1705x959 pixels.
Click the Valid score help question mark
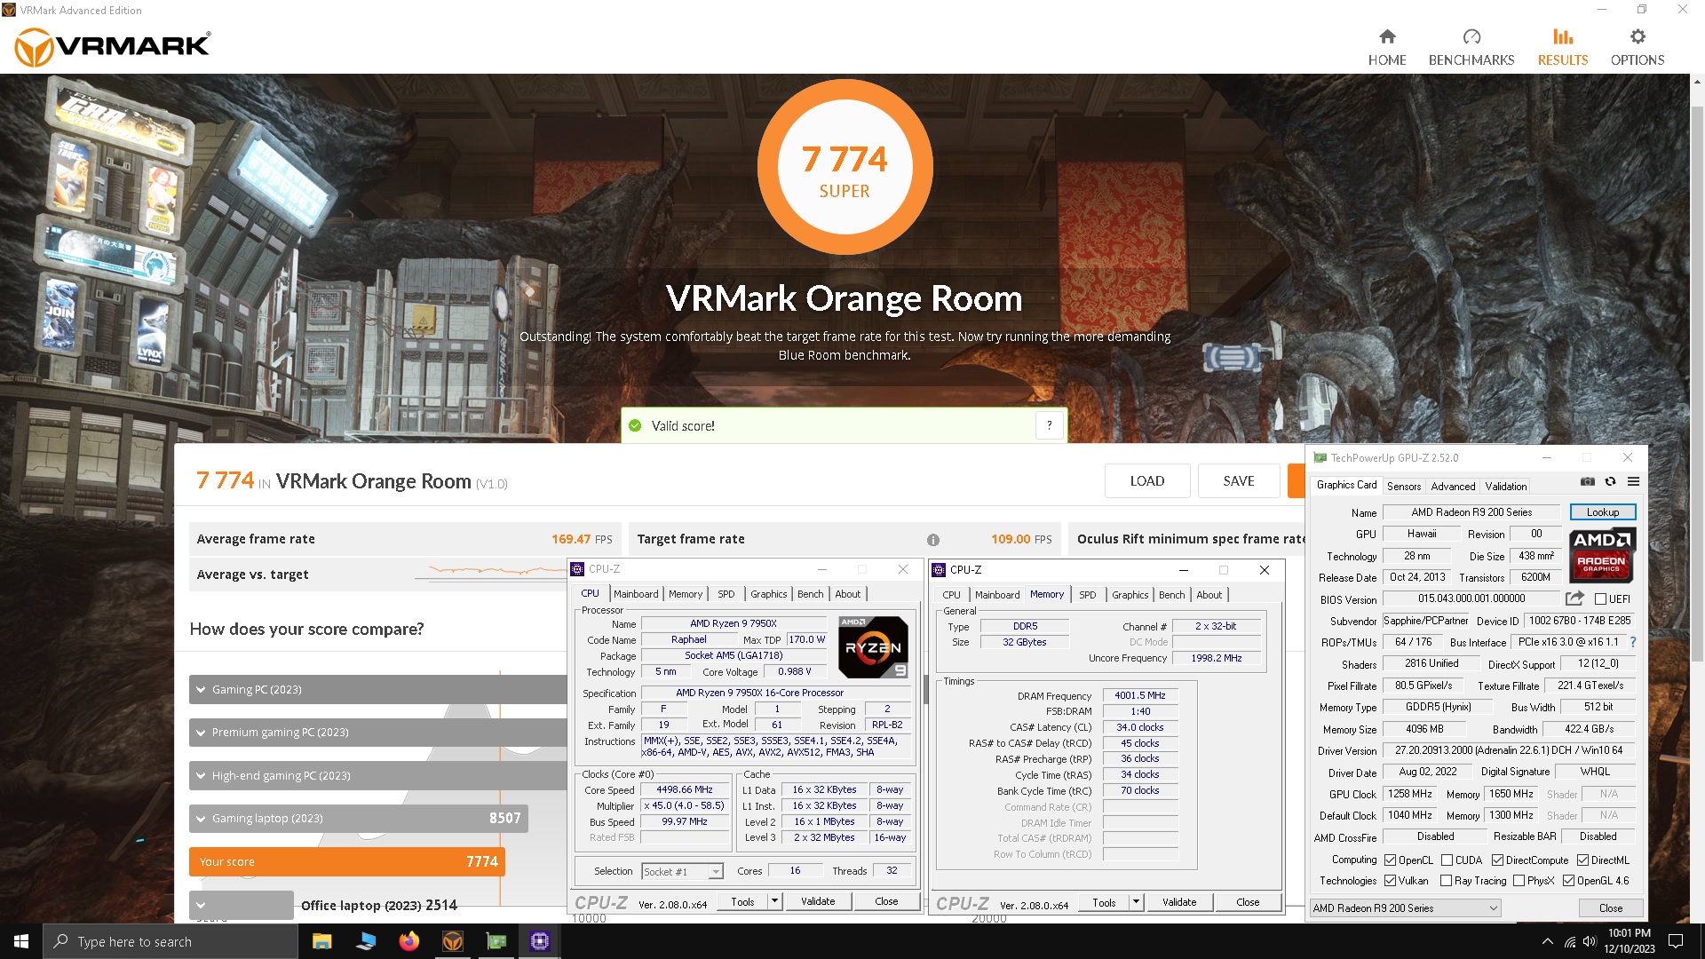[1049, 425]
